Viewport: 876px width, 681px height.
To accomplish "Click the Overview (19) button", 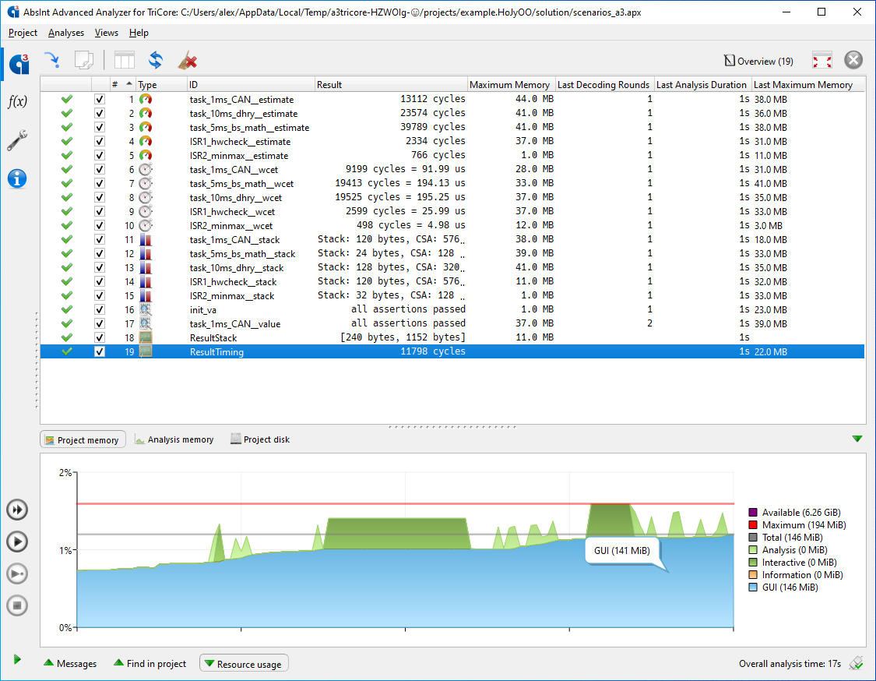I will (758, 61).
